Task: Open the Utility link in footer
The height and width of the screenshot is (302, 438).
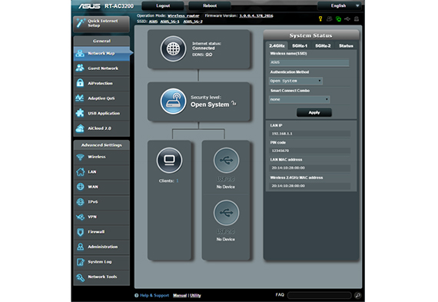Action: click(x=195, y=296)
